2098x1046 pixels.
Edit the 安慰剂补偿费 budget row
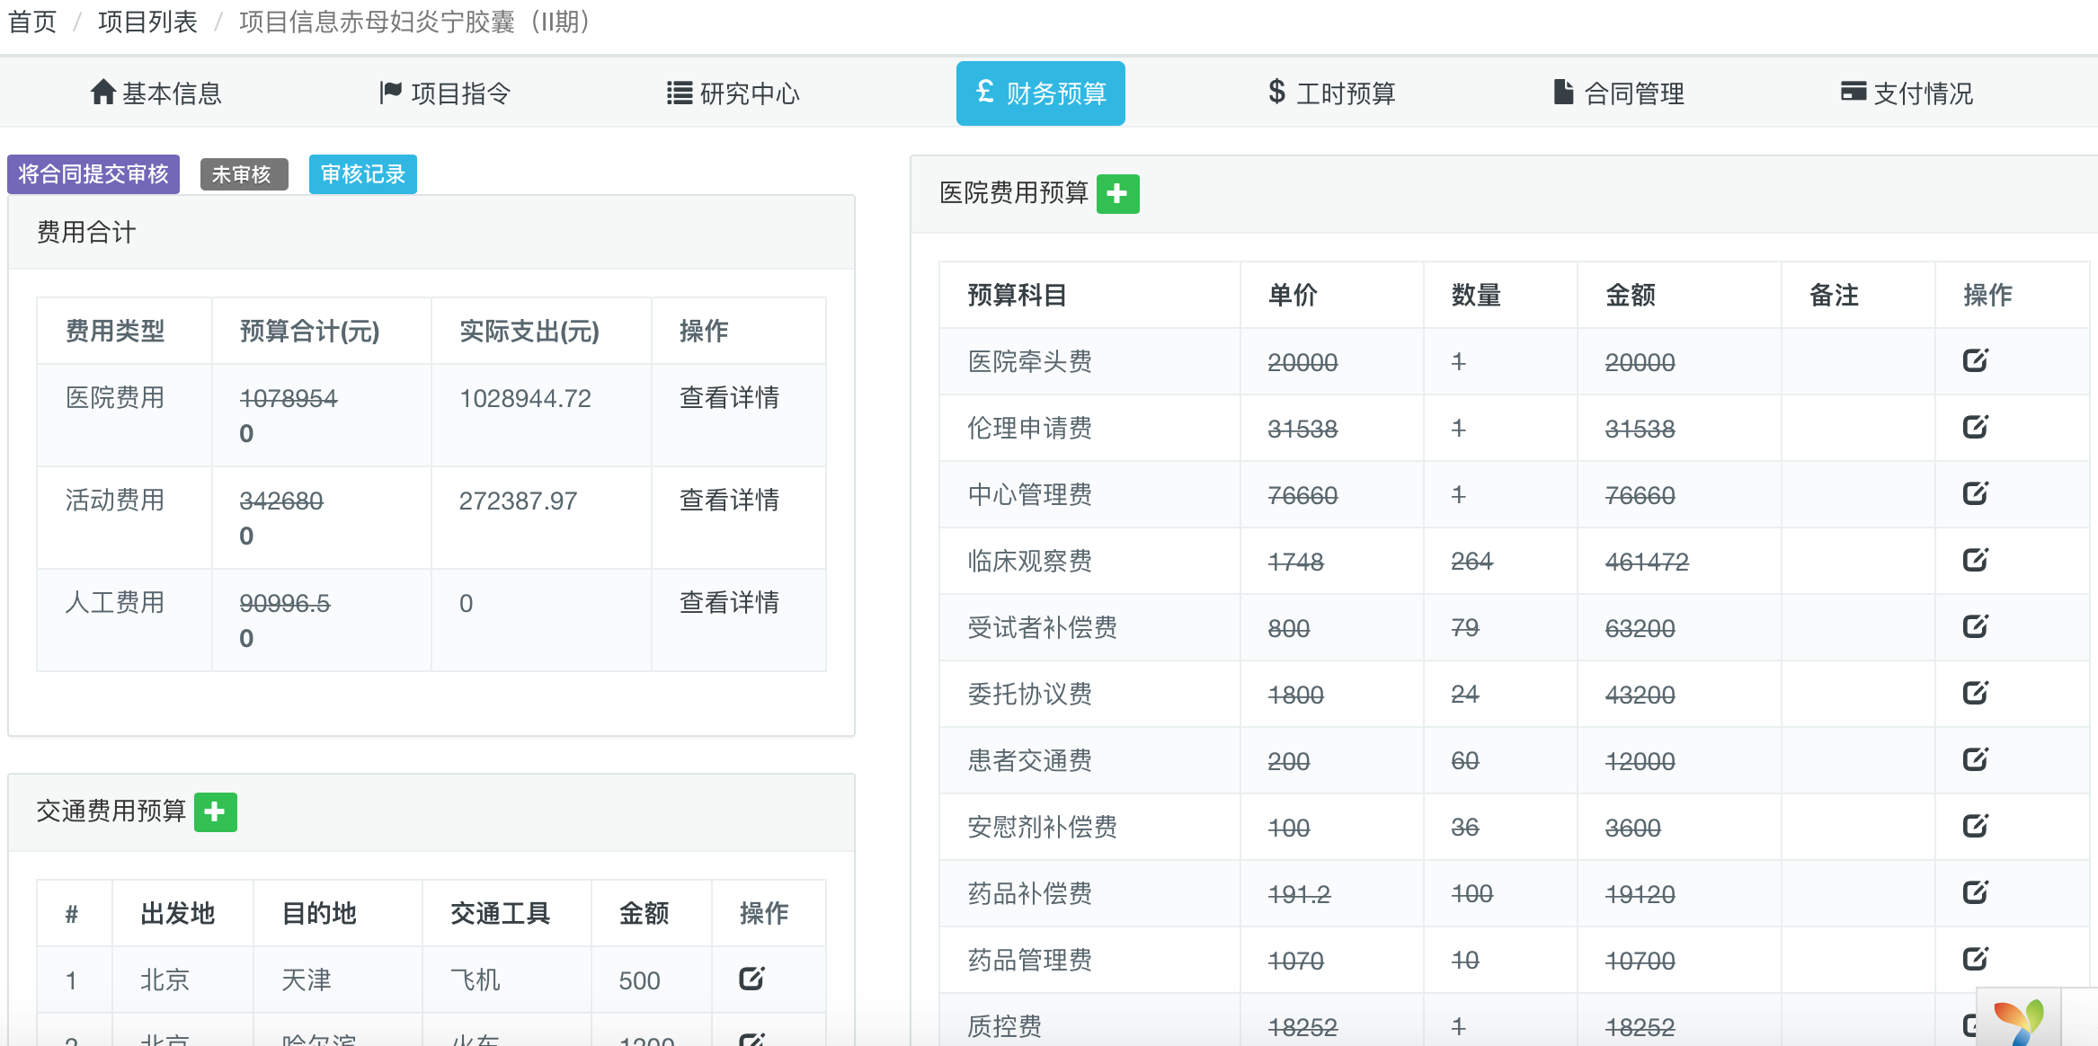point(1975,826)
